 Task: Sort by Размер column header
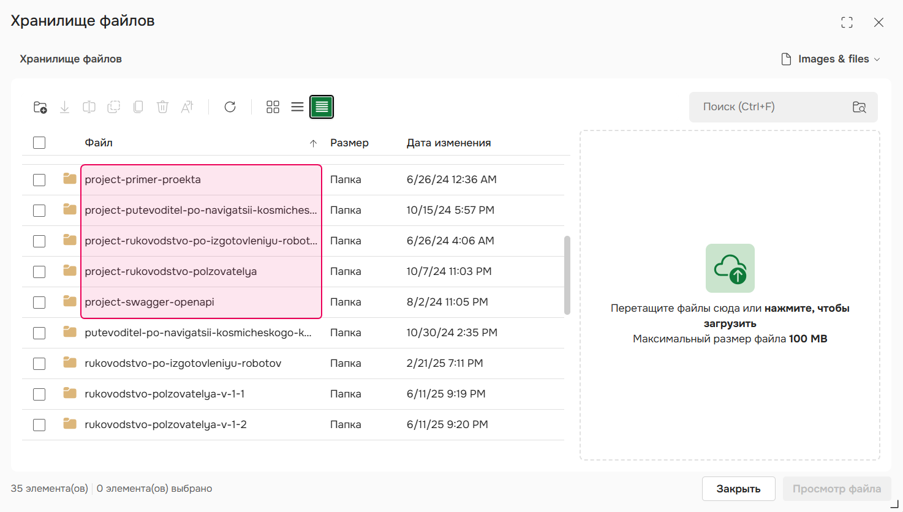pos(349,143)
